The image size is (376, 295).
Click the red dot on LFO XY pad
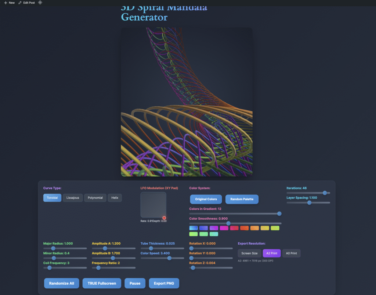[x=164, y=218]
